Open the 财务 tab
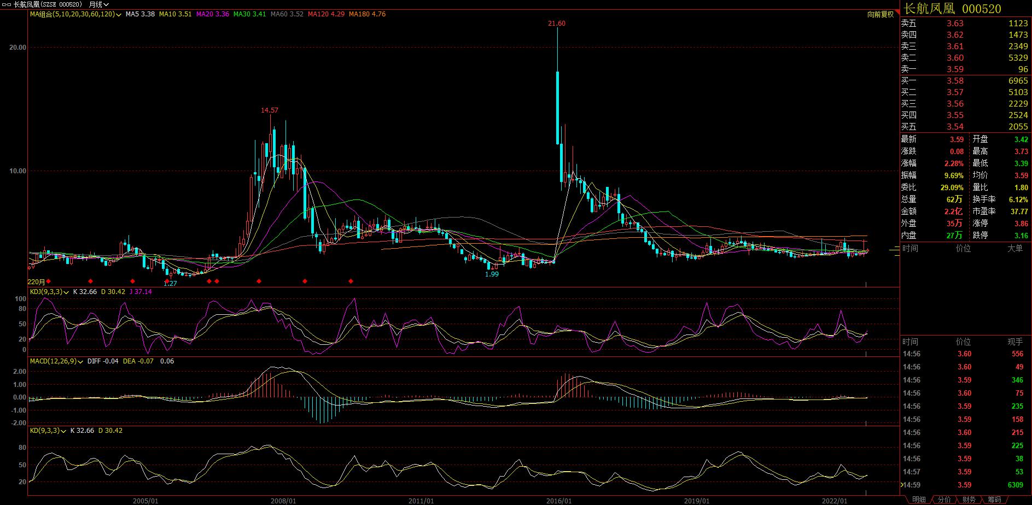 pyautogui.click(x=969, y=500)
